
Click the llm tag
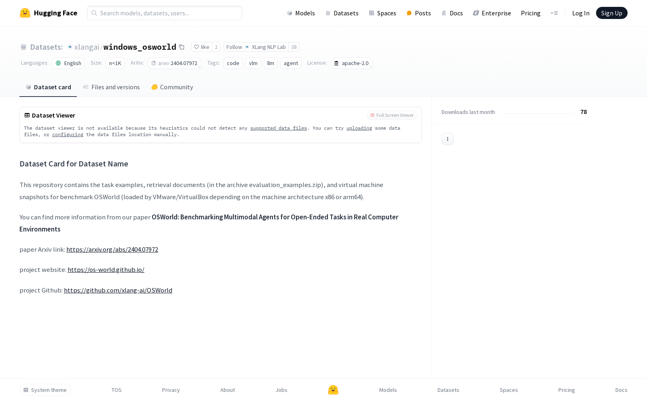pos(271,63)
